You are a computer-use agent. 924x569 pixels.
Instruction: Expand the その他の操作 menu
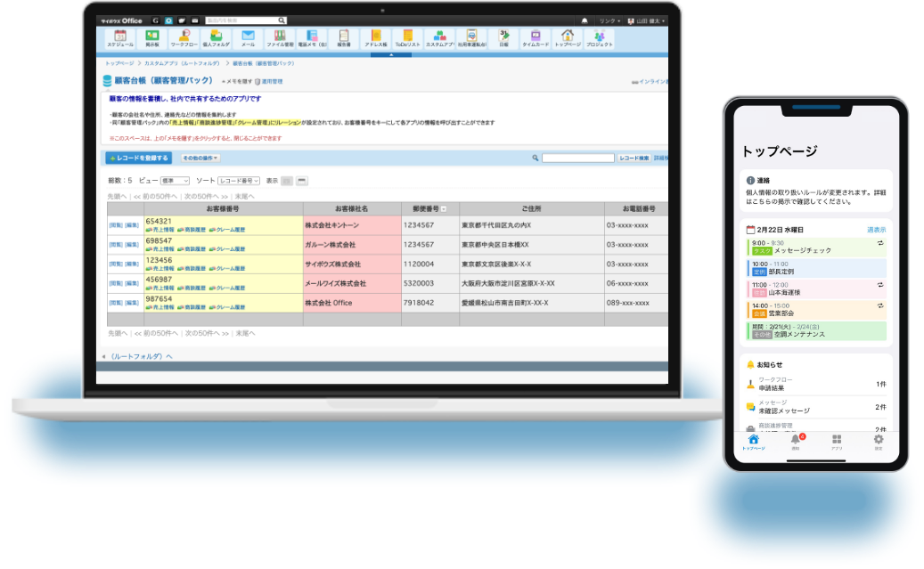200,158
